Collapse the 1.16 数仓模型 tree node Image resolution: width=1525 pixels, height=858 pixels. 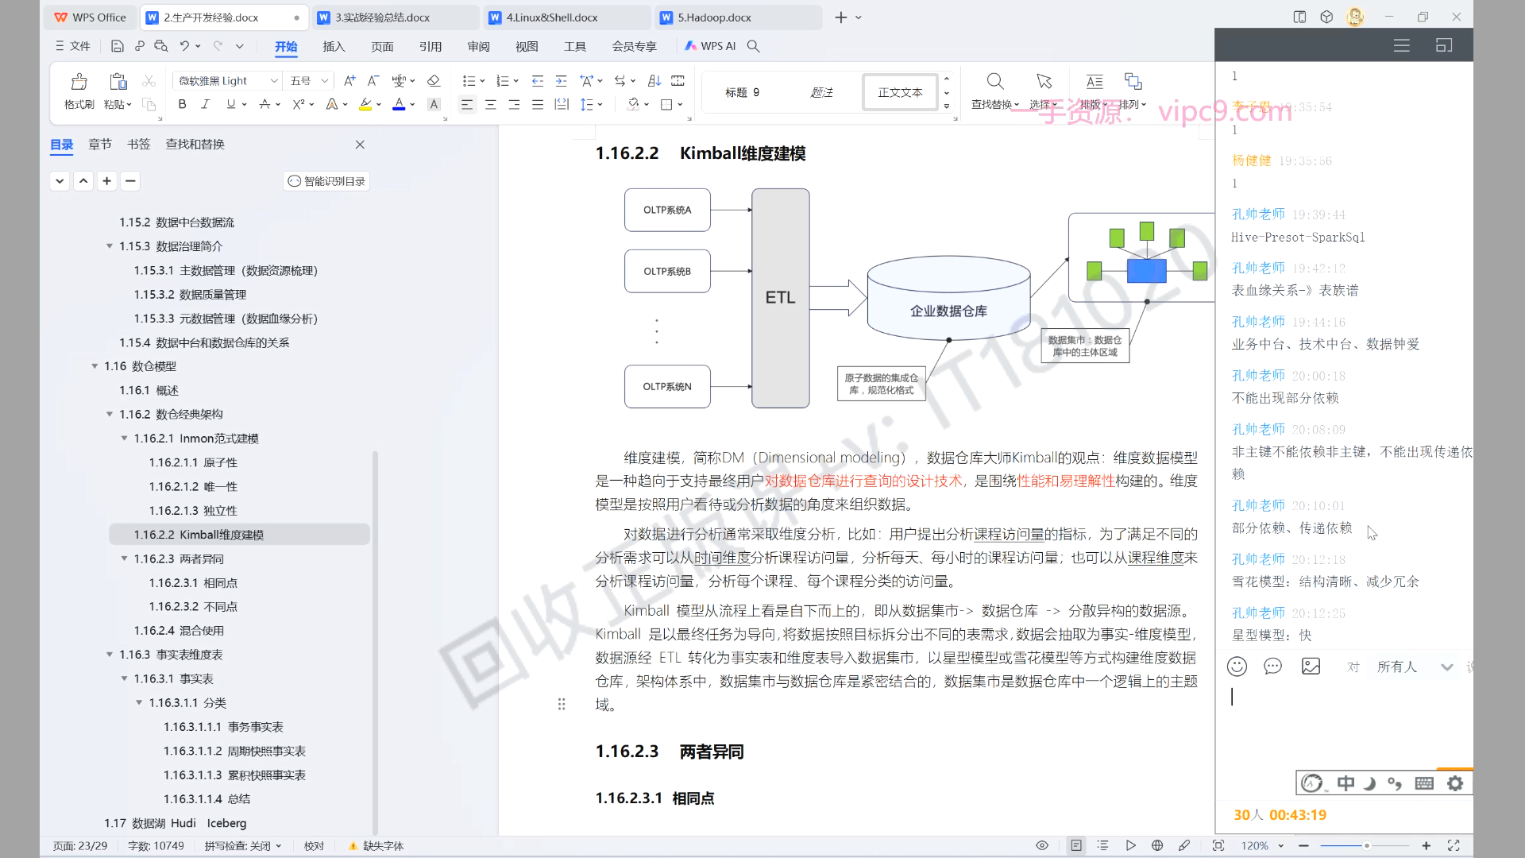[95, 366]
